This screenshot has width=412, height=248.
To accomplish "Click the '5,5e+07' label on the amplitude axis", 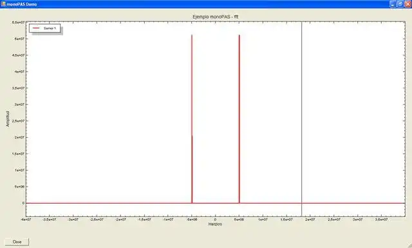I will [x=18, y=23].
